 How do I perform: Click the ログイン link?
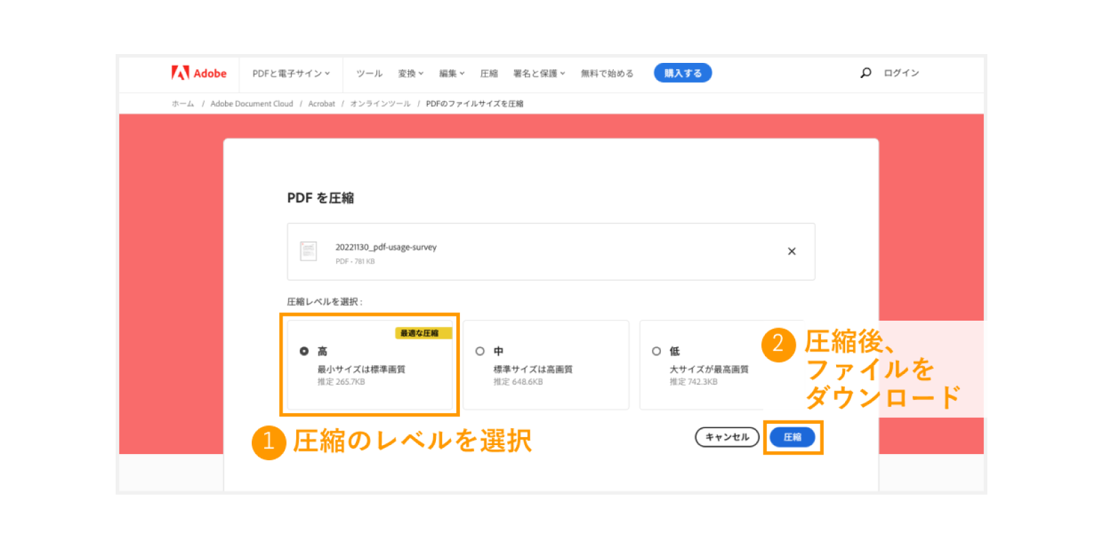click(x=901, y=72)
